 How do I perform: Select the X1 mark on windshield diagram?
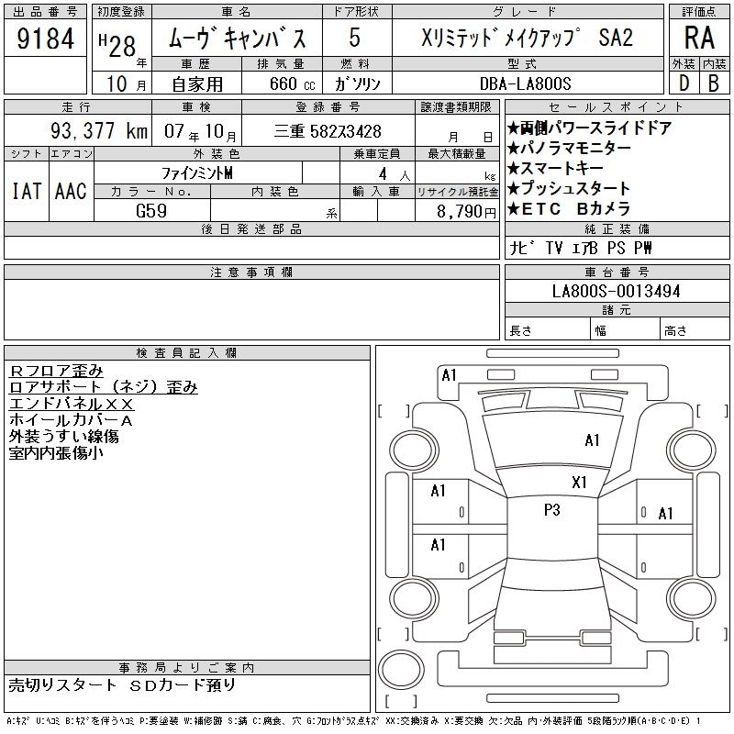579,483
